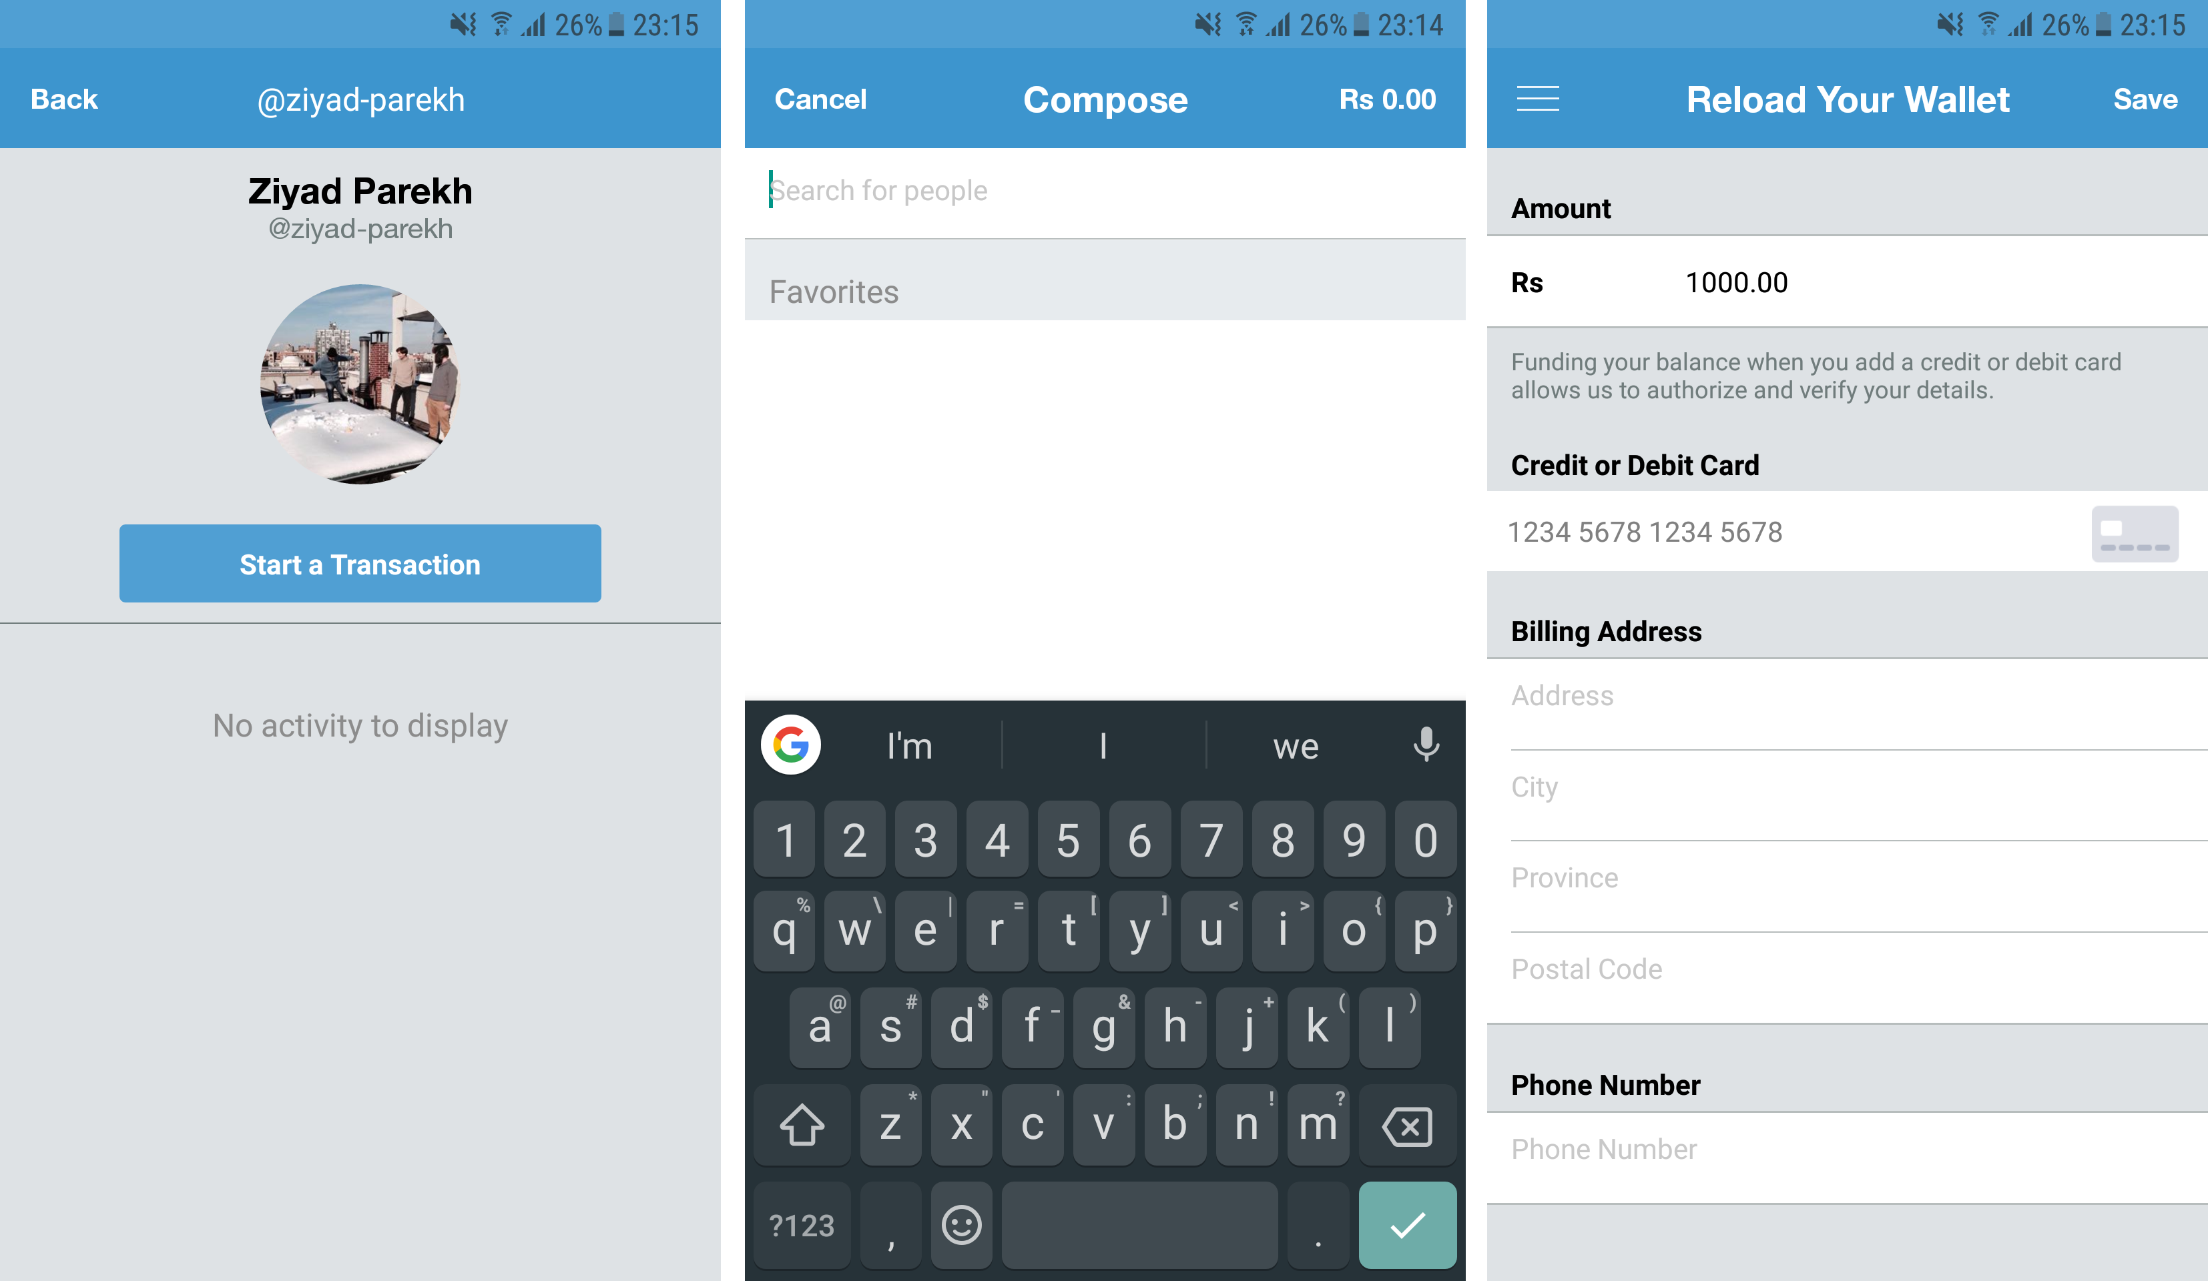Expand Search for people field

[x=1104, y=189]
